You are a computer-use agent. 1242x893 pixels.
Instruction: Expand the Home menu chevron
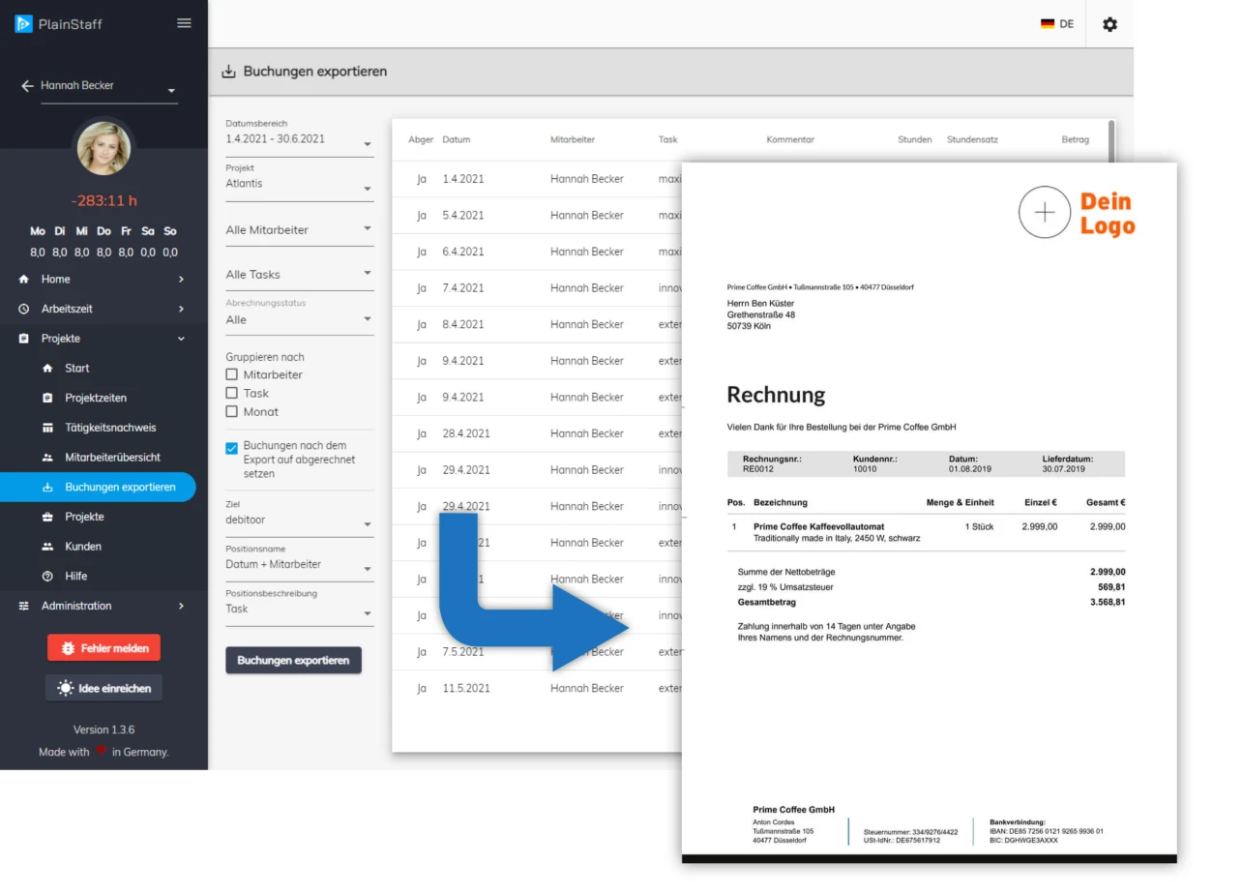coord(181,280)
